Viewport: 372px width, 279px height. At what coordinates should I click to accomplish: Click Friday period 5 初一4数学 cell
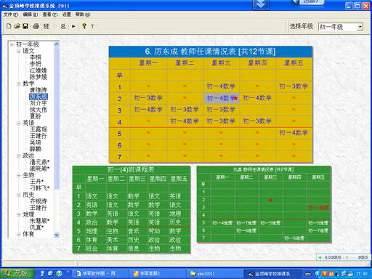click(294, 133)
